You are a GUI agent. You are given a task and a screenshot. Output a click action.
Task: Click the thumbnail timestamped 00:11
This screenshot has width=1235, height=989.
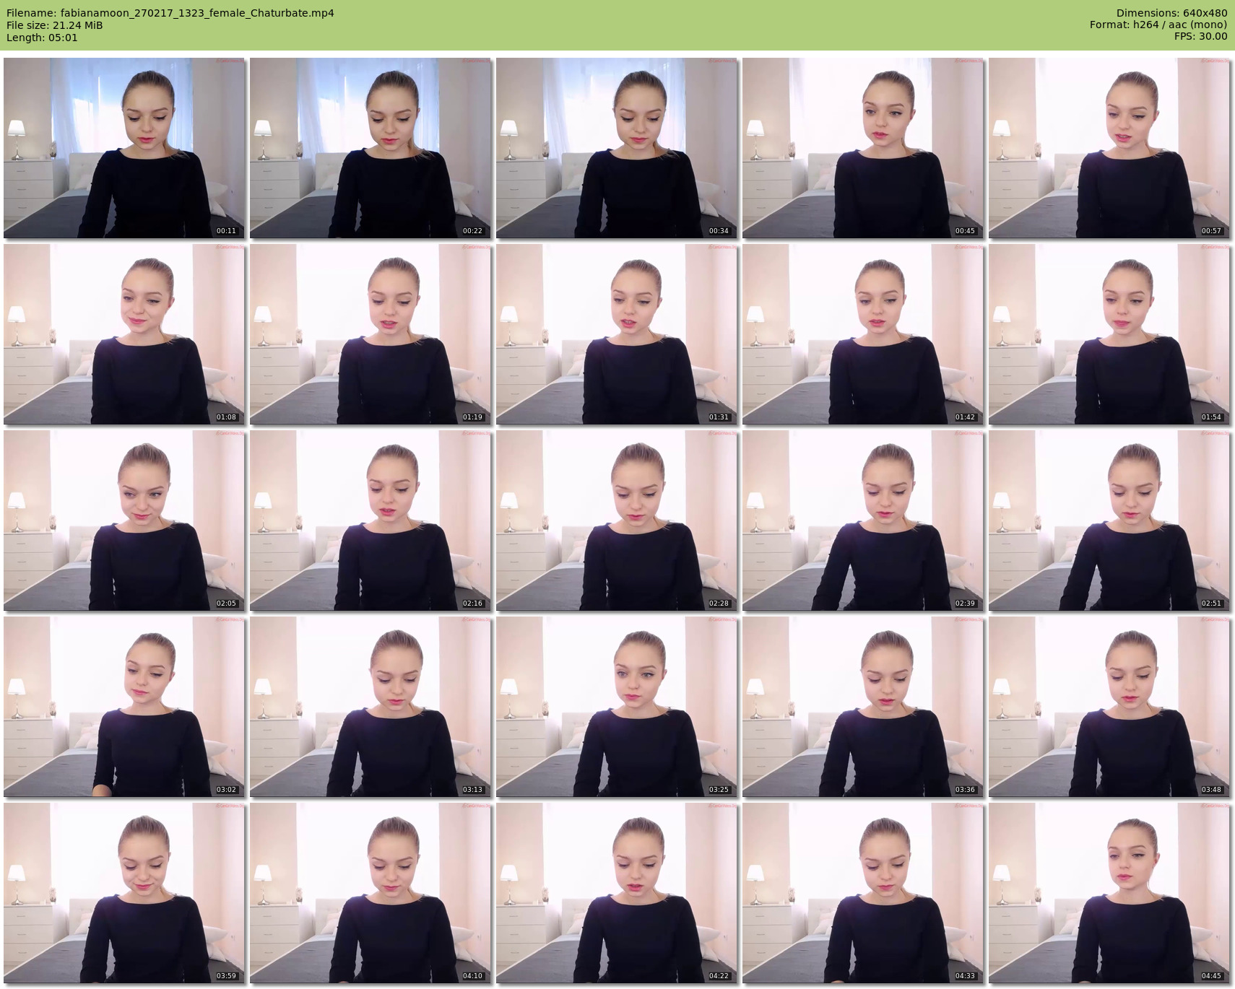click(124, 148)
